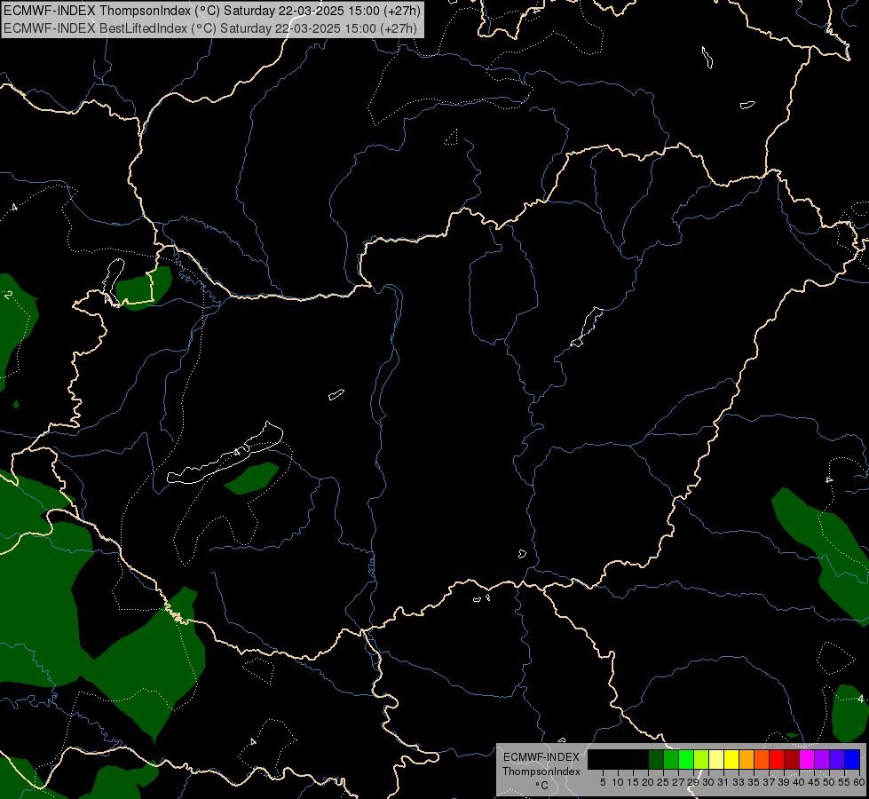Viewport: 869px width, 799px height.
Task: Click the contour label 2 on the green patch
Action: [8, 295]
